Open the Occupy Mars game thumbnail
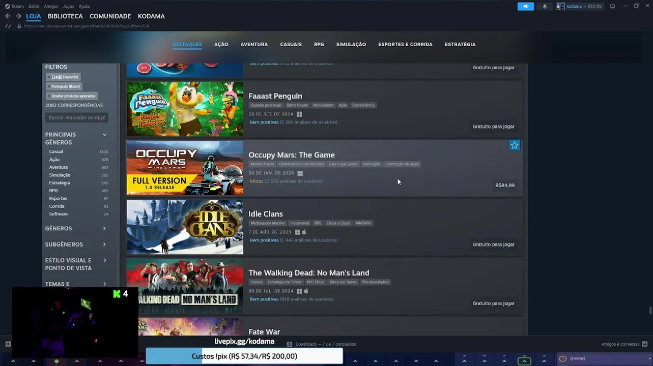Screen dimensions: 653x366 point(185,168)
